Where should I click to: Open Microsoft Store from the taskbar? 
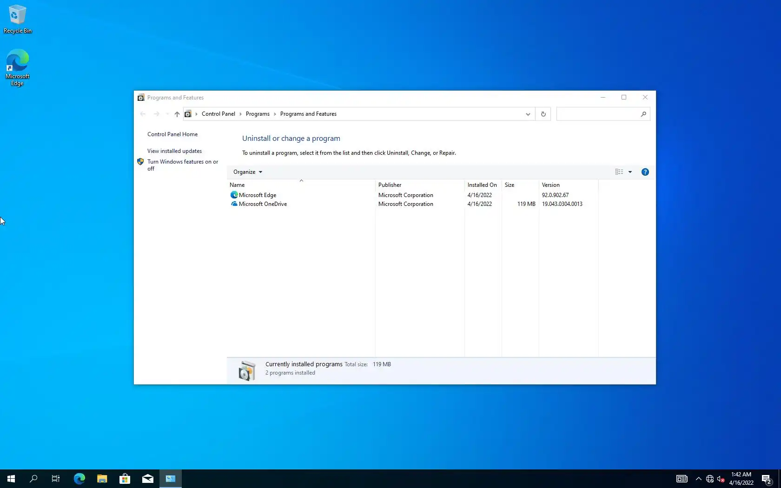pyautogui.click(x=125, y=479)
